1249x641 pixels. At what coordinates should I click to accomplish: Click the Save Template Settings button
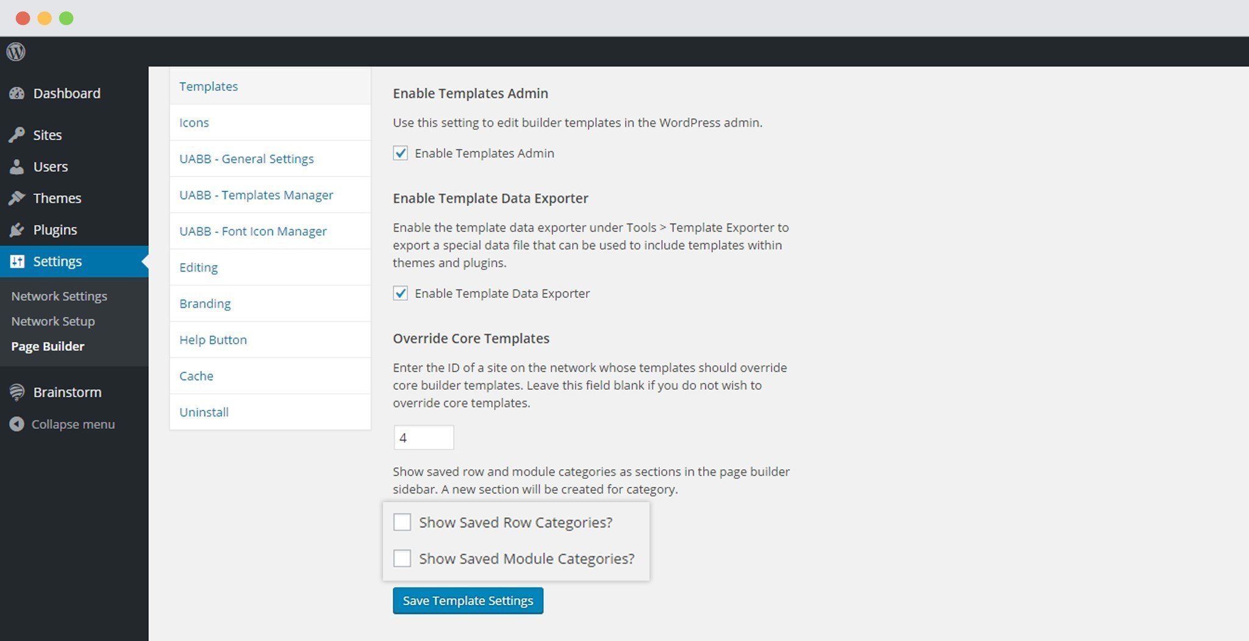point(467,600)
